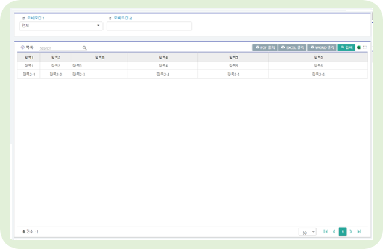Click the 조회조건 2 input field
This screenshot has height=249, width=383.
coord(149,26)
